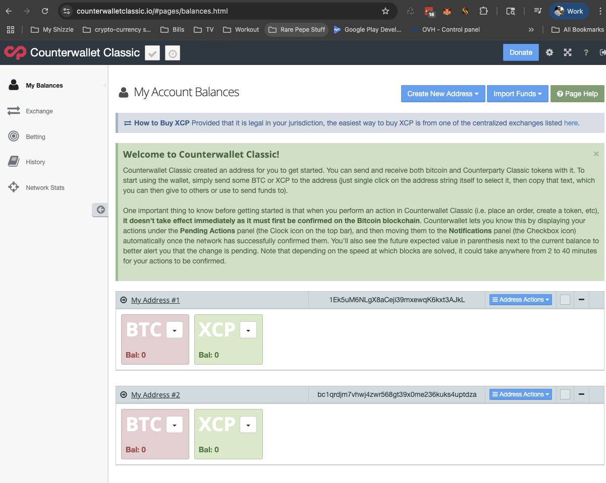606x483 pixels.
Task: Toggle fullscreen with the expand arrows icon
Action: click(568, 52)
